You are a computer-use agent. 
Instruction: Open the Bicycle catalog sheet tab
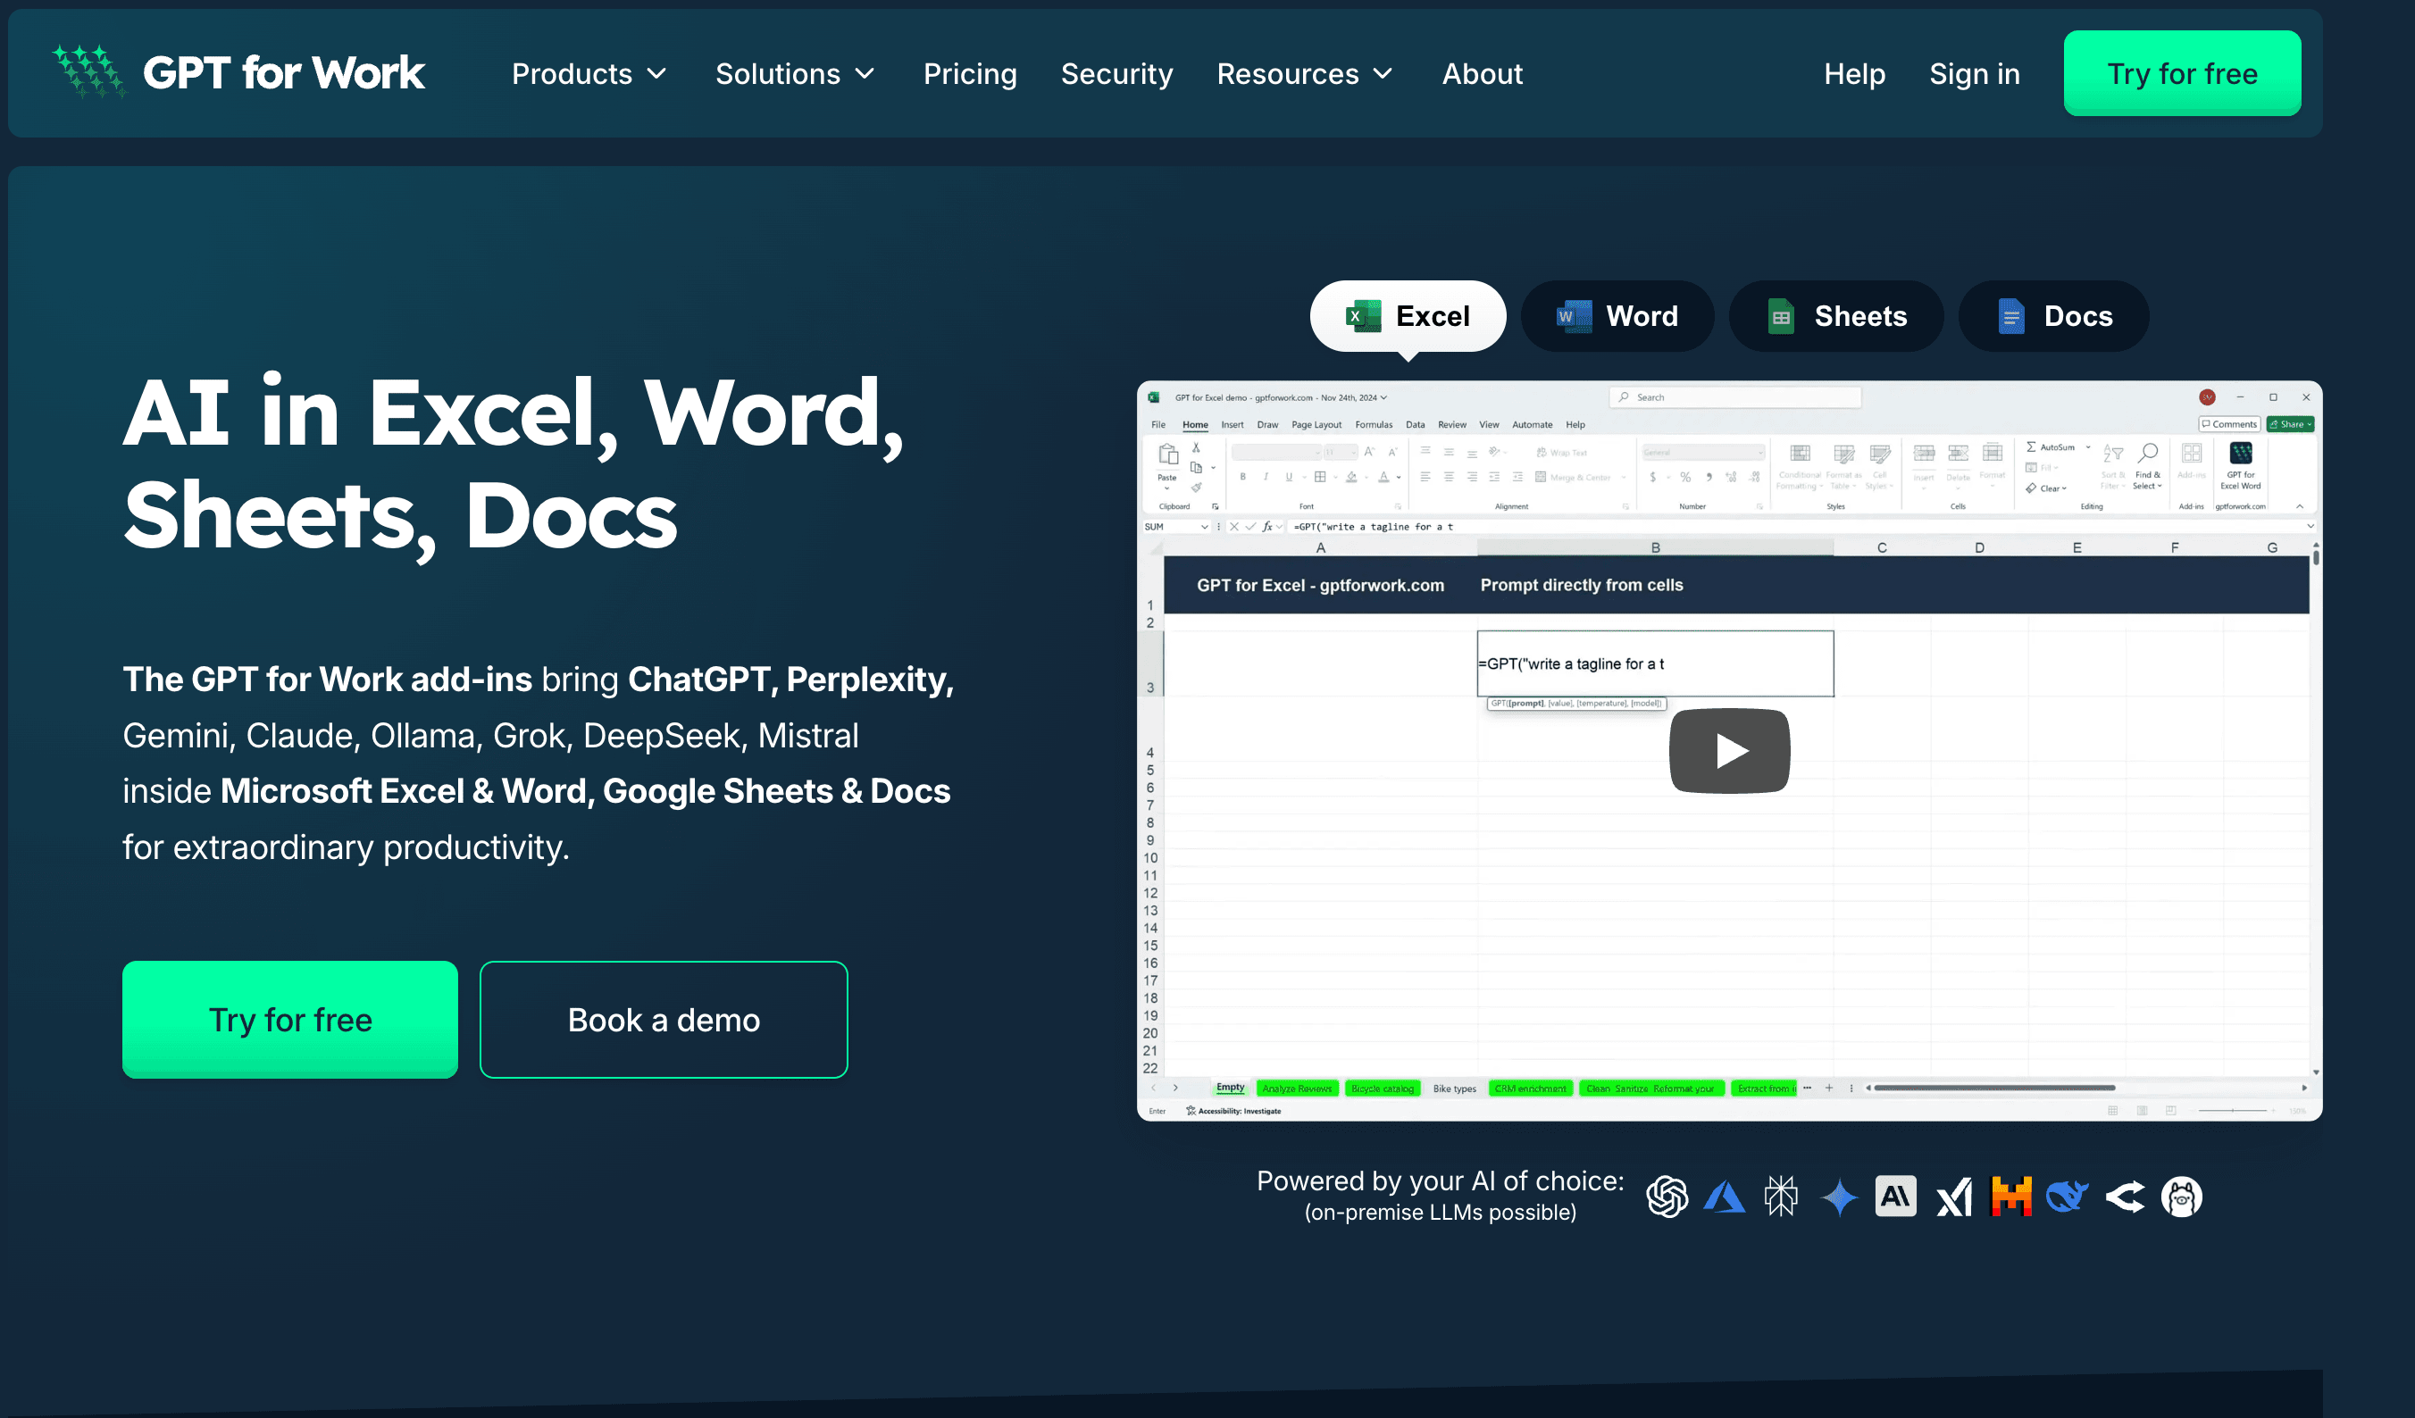pyautogui.click(x=1382, y=1089)
